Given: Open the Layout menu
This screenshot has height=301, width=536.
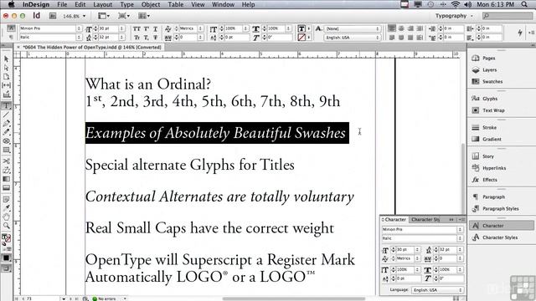Looking at the screenshot, I should [x=102, y=4].
